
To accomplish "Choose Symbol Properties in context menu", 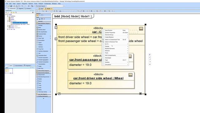I will pyautogui.click(x=115, y=33).
